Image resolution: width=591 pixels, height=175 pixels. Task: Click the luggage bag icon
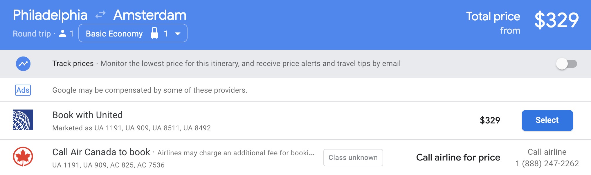coord(154,33)
